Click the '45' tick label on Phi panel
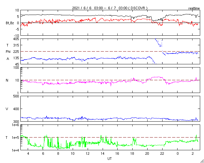Viewport: 204px width, 163px height. [x=17, y=64]
